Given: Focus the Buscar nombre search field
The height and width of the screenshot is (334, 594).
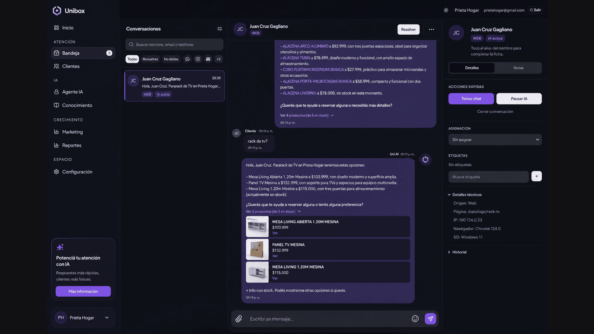Looking at the screenshot, I should pyautogui.click(x=174, y=45).
